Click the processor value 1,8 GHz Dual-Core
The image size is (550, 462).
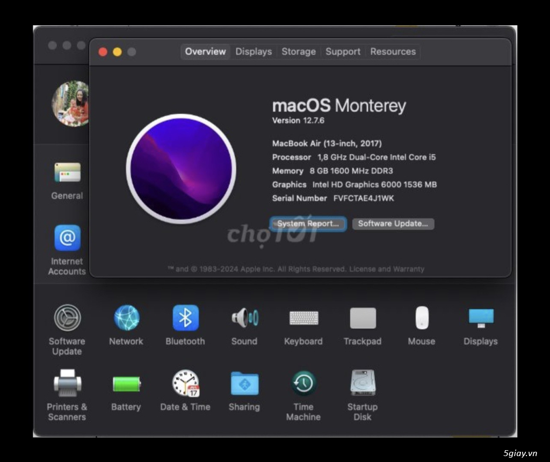(x=377, y=157)
